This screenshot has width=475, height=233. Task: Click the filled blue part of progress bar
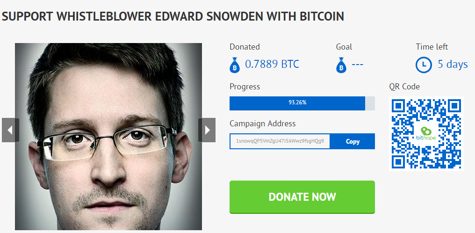pyautogui.click(x=297, y=103)
